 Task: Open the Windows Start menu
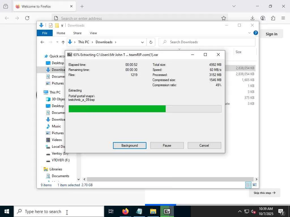point(7,211)
